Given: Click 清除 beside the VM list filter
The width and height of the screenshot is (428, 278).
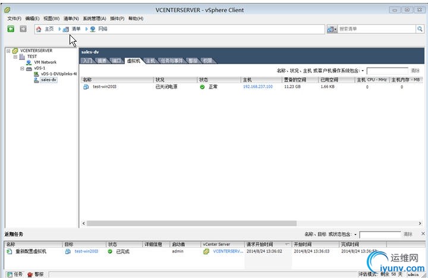Looking at the screenshot, I should tap(415, 71).
